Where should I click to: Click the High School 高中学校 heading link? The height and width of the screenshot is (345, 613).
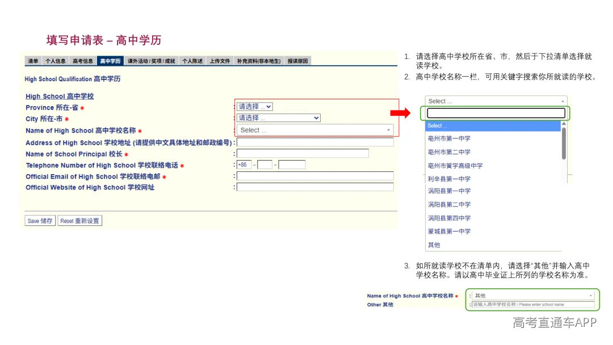point(60,96)
